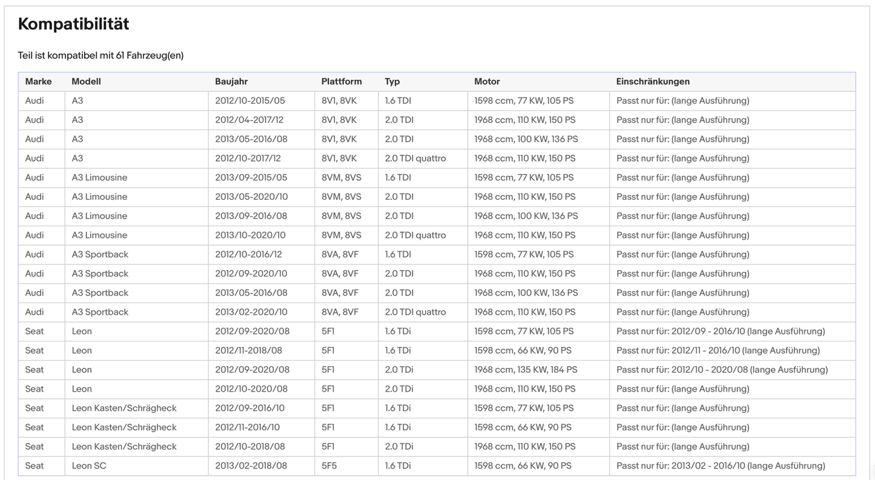Select the A3 Sportback 2012/10-2016/12 row

tap(437, 254)
